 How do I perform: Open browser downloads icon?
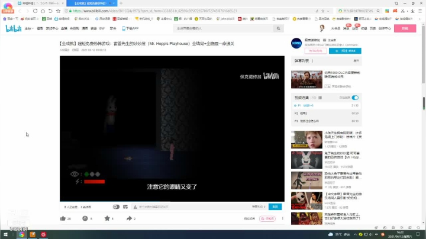(x=413, y=11)
